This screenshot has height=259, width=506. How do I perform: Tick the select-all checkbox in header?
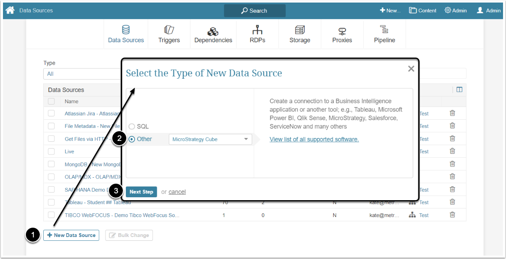click(51, 102)
